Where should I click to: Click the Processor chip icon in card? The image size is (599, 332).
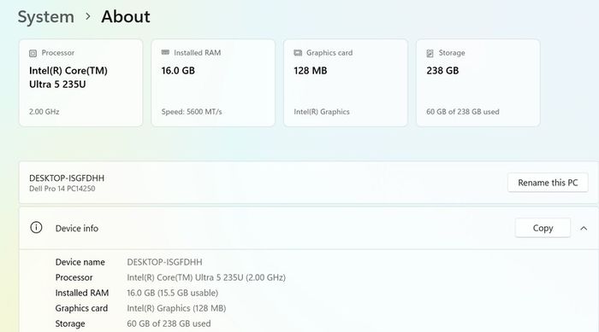(33, 54)
